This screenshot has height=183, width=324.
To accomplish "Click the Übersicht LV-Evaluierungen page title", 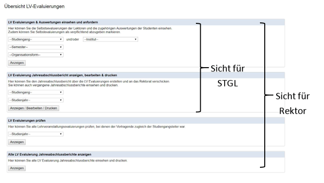I will (34, 6).
